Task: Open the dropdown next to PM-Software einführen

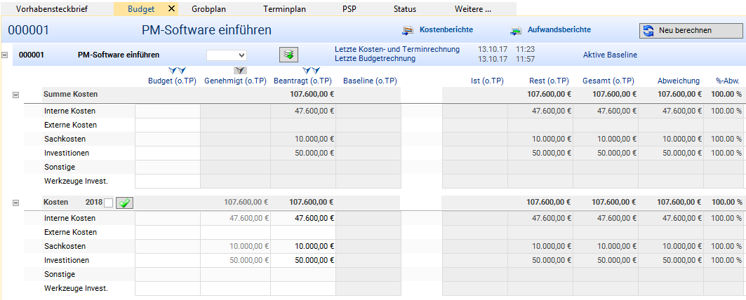Action: click(227, 55)
